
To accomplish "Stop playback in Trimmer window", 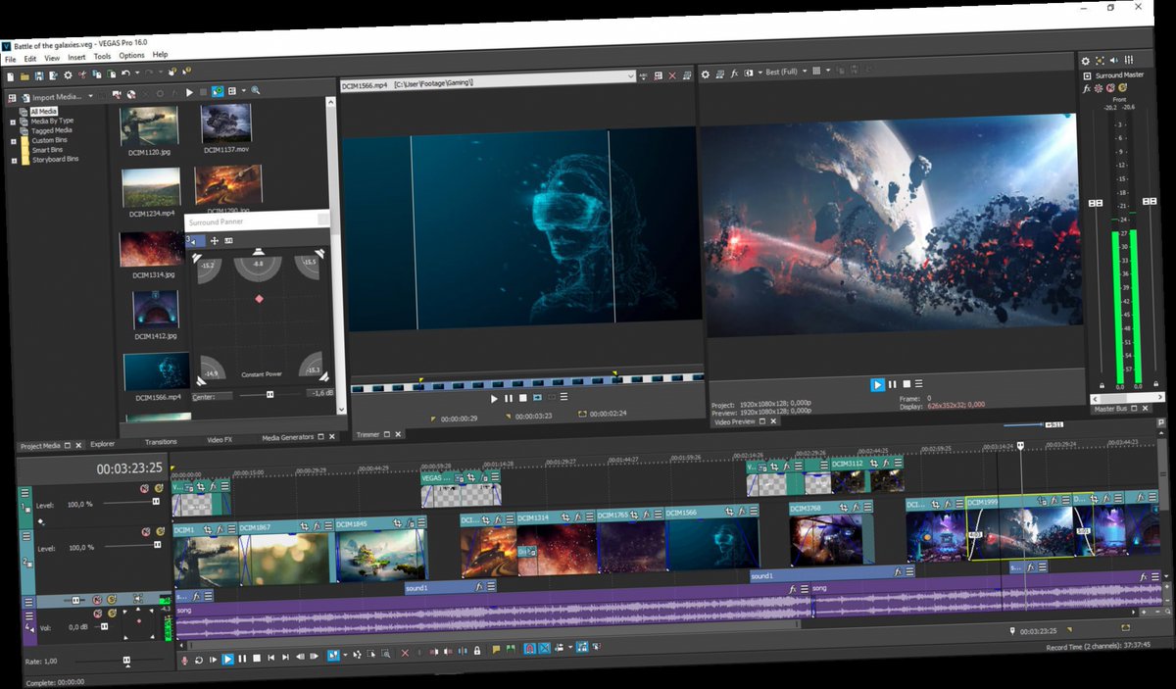I will [x=522, y=398].
